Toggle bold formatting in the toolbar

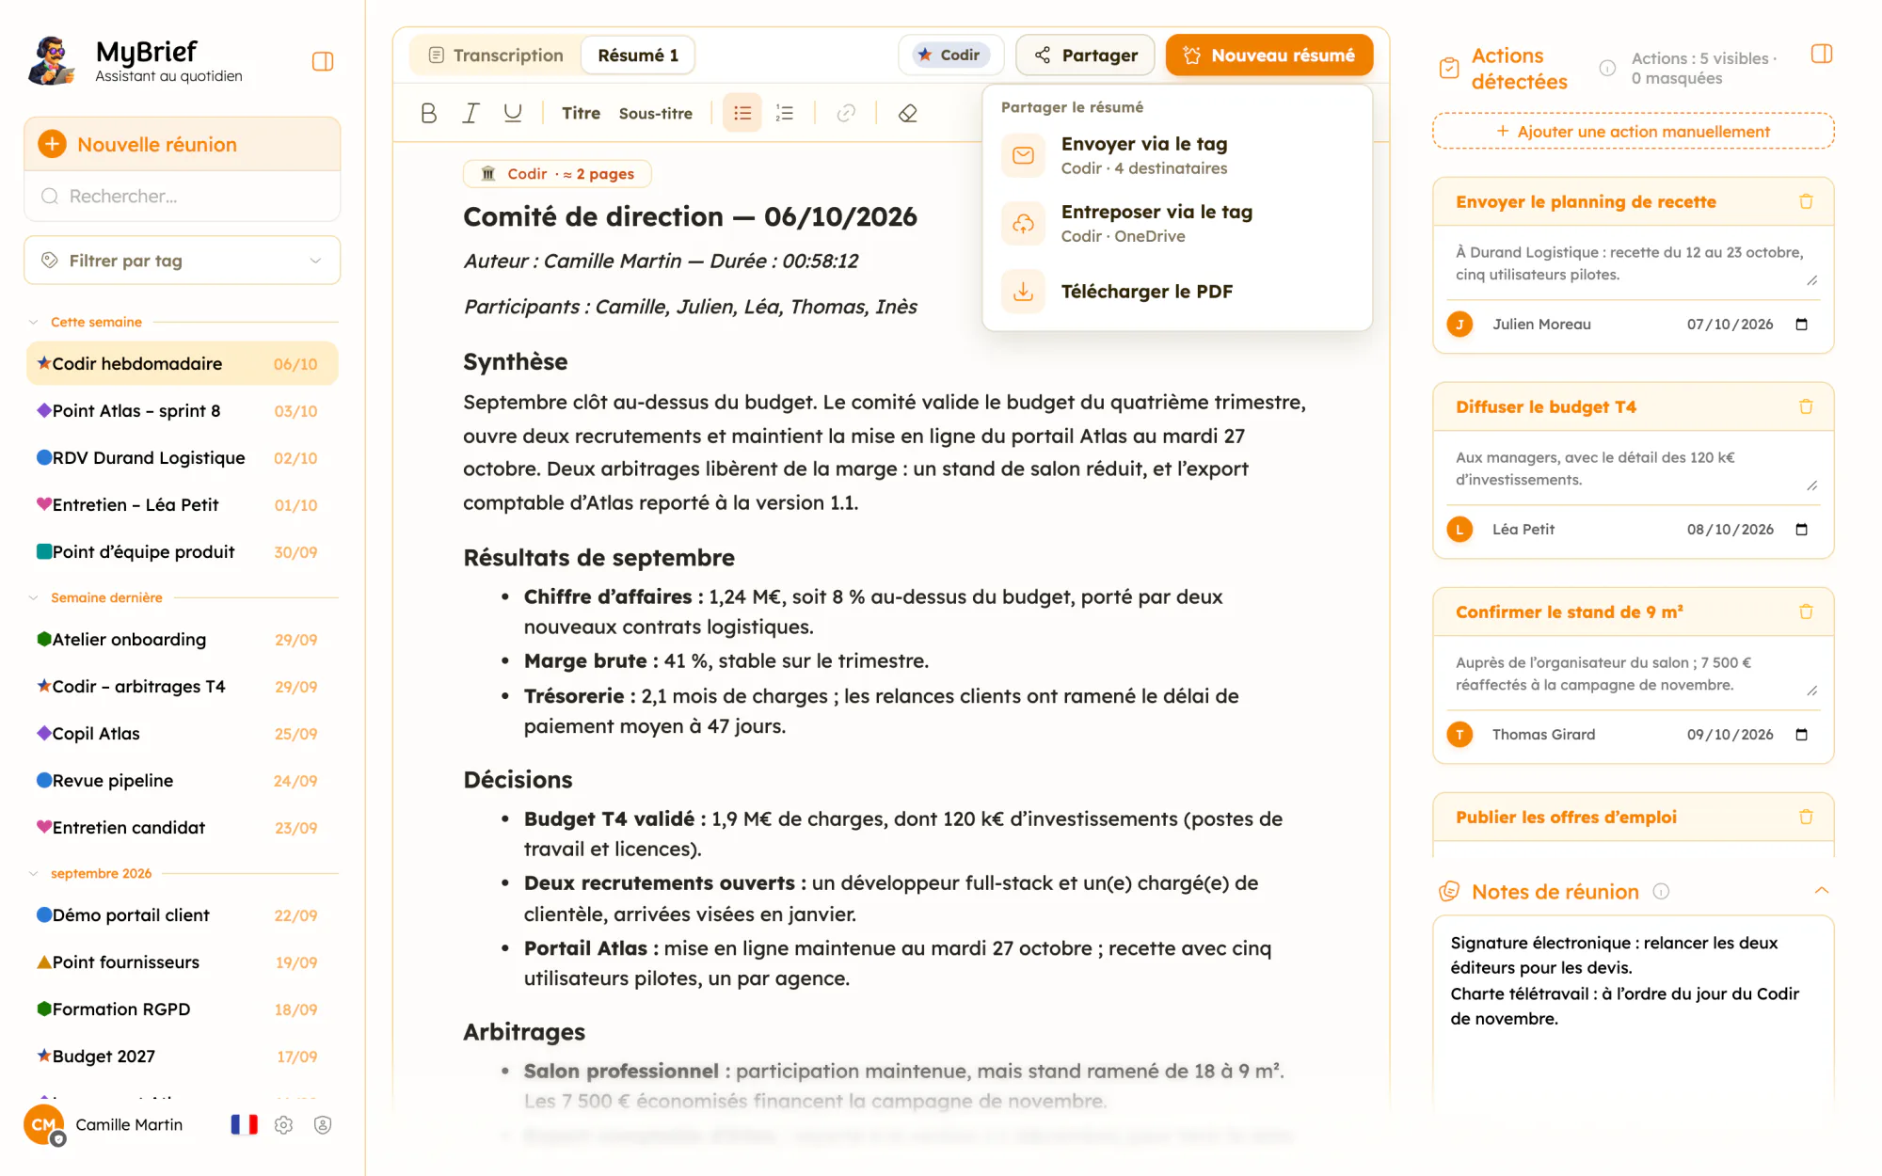[429, 113]
